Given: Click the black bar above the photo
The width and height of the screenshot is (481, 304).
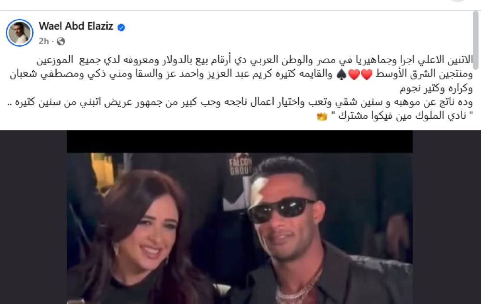Looking at the screenshot, I should point(240,141).
